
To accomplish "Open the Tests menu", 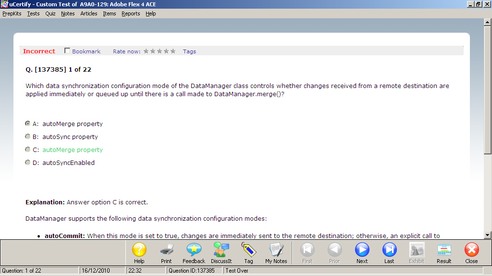I will pos(33,13).
